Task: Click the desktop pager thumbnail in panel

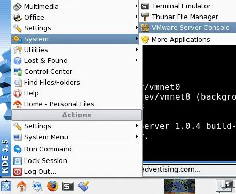Action: pos(180,186)
